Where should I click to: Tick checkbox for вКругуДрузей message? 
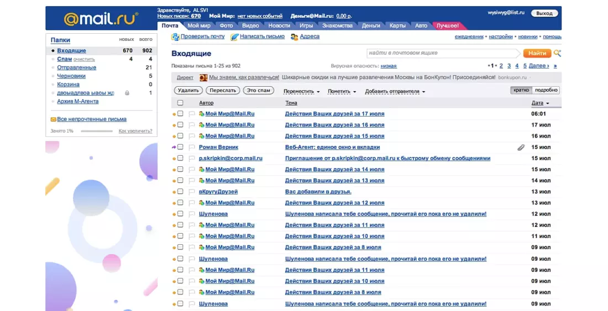click(x=180, y=191)
